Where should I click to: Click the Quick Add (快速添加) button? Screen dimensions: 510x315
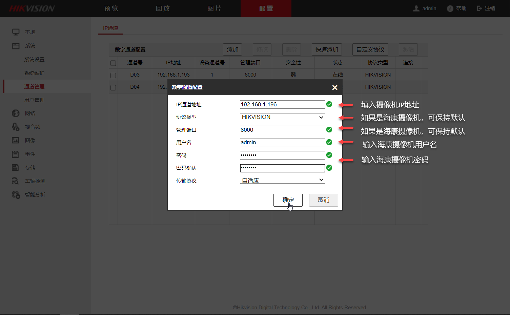click(x=327, y=49)
